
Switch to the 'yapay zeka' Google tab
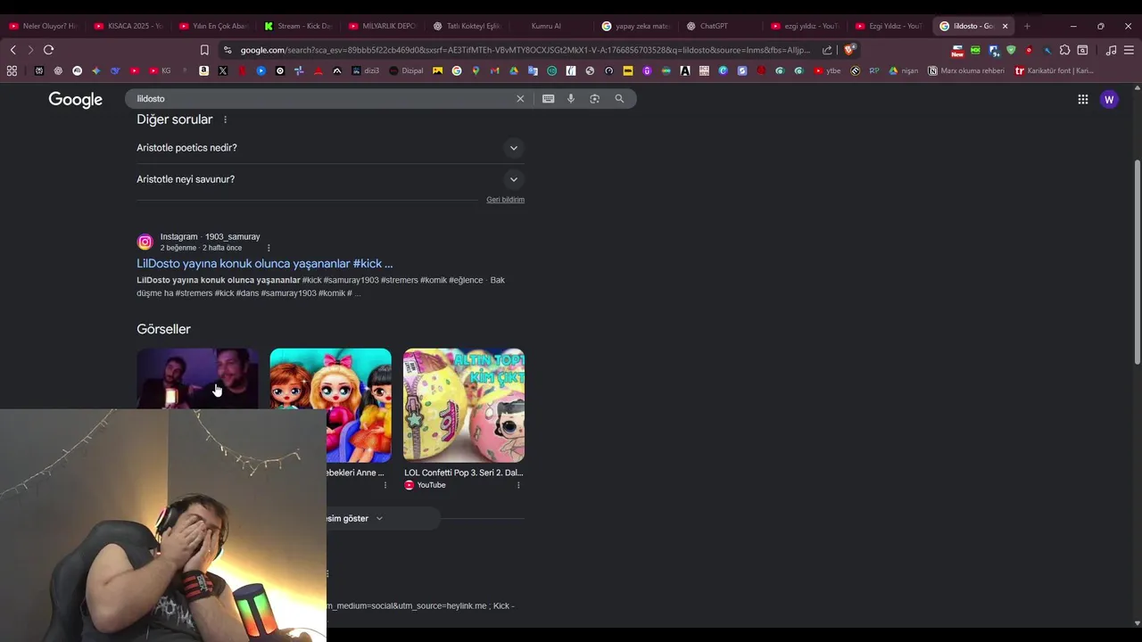[636, 26]
